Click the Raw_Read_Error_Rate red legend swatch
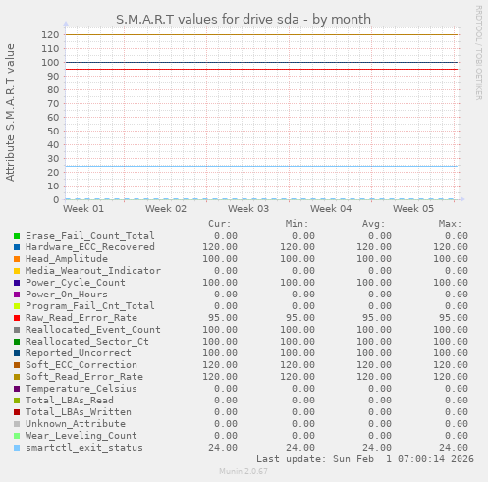Screen dimensions: 488x482 (x=17, y=318)
